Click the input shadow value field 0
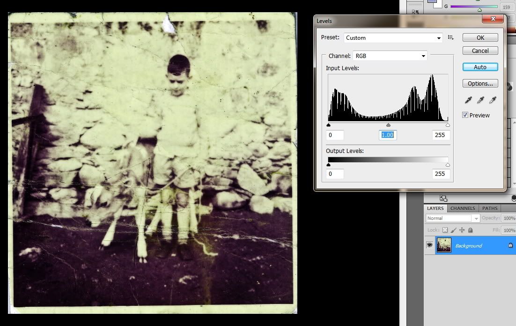The height and width of the screenshot is (326, 516). [x=335, y=135]
